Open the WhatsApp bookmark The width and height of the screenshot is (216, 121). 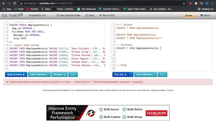[87, 9]
